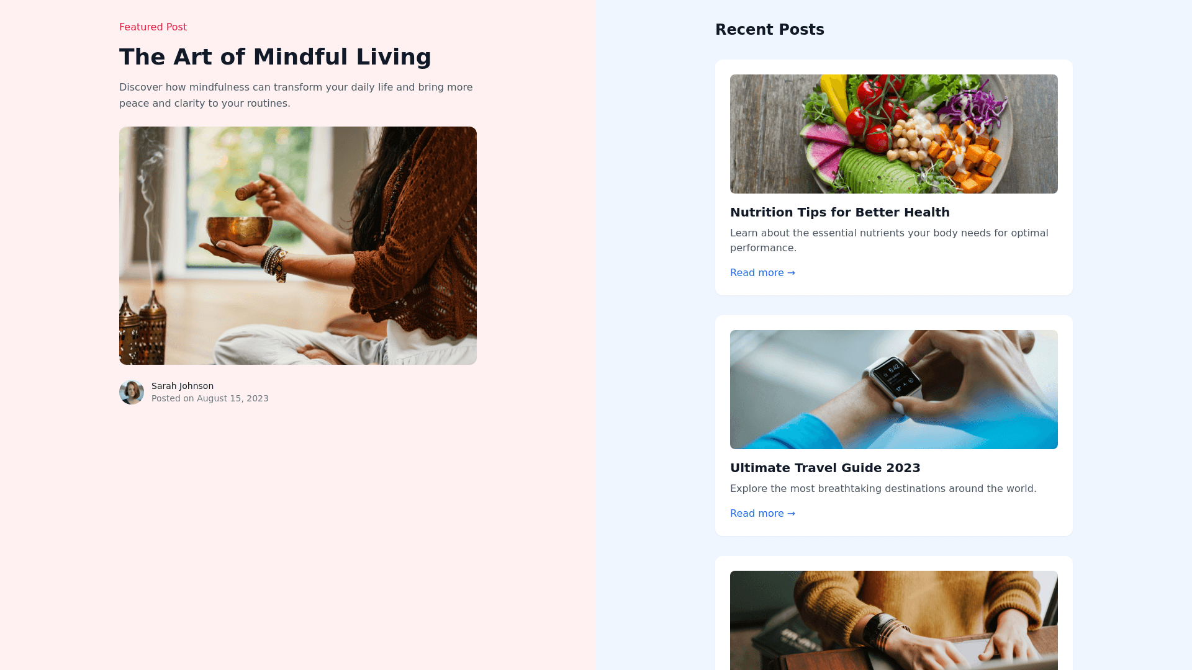Open Ultimate Travel Guide 2023 title
The image size is (1192, 670).
(825, 468)
